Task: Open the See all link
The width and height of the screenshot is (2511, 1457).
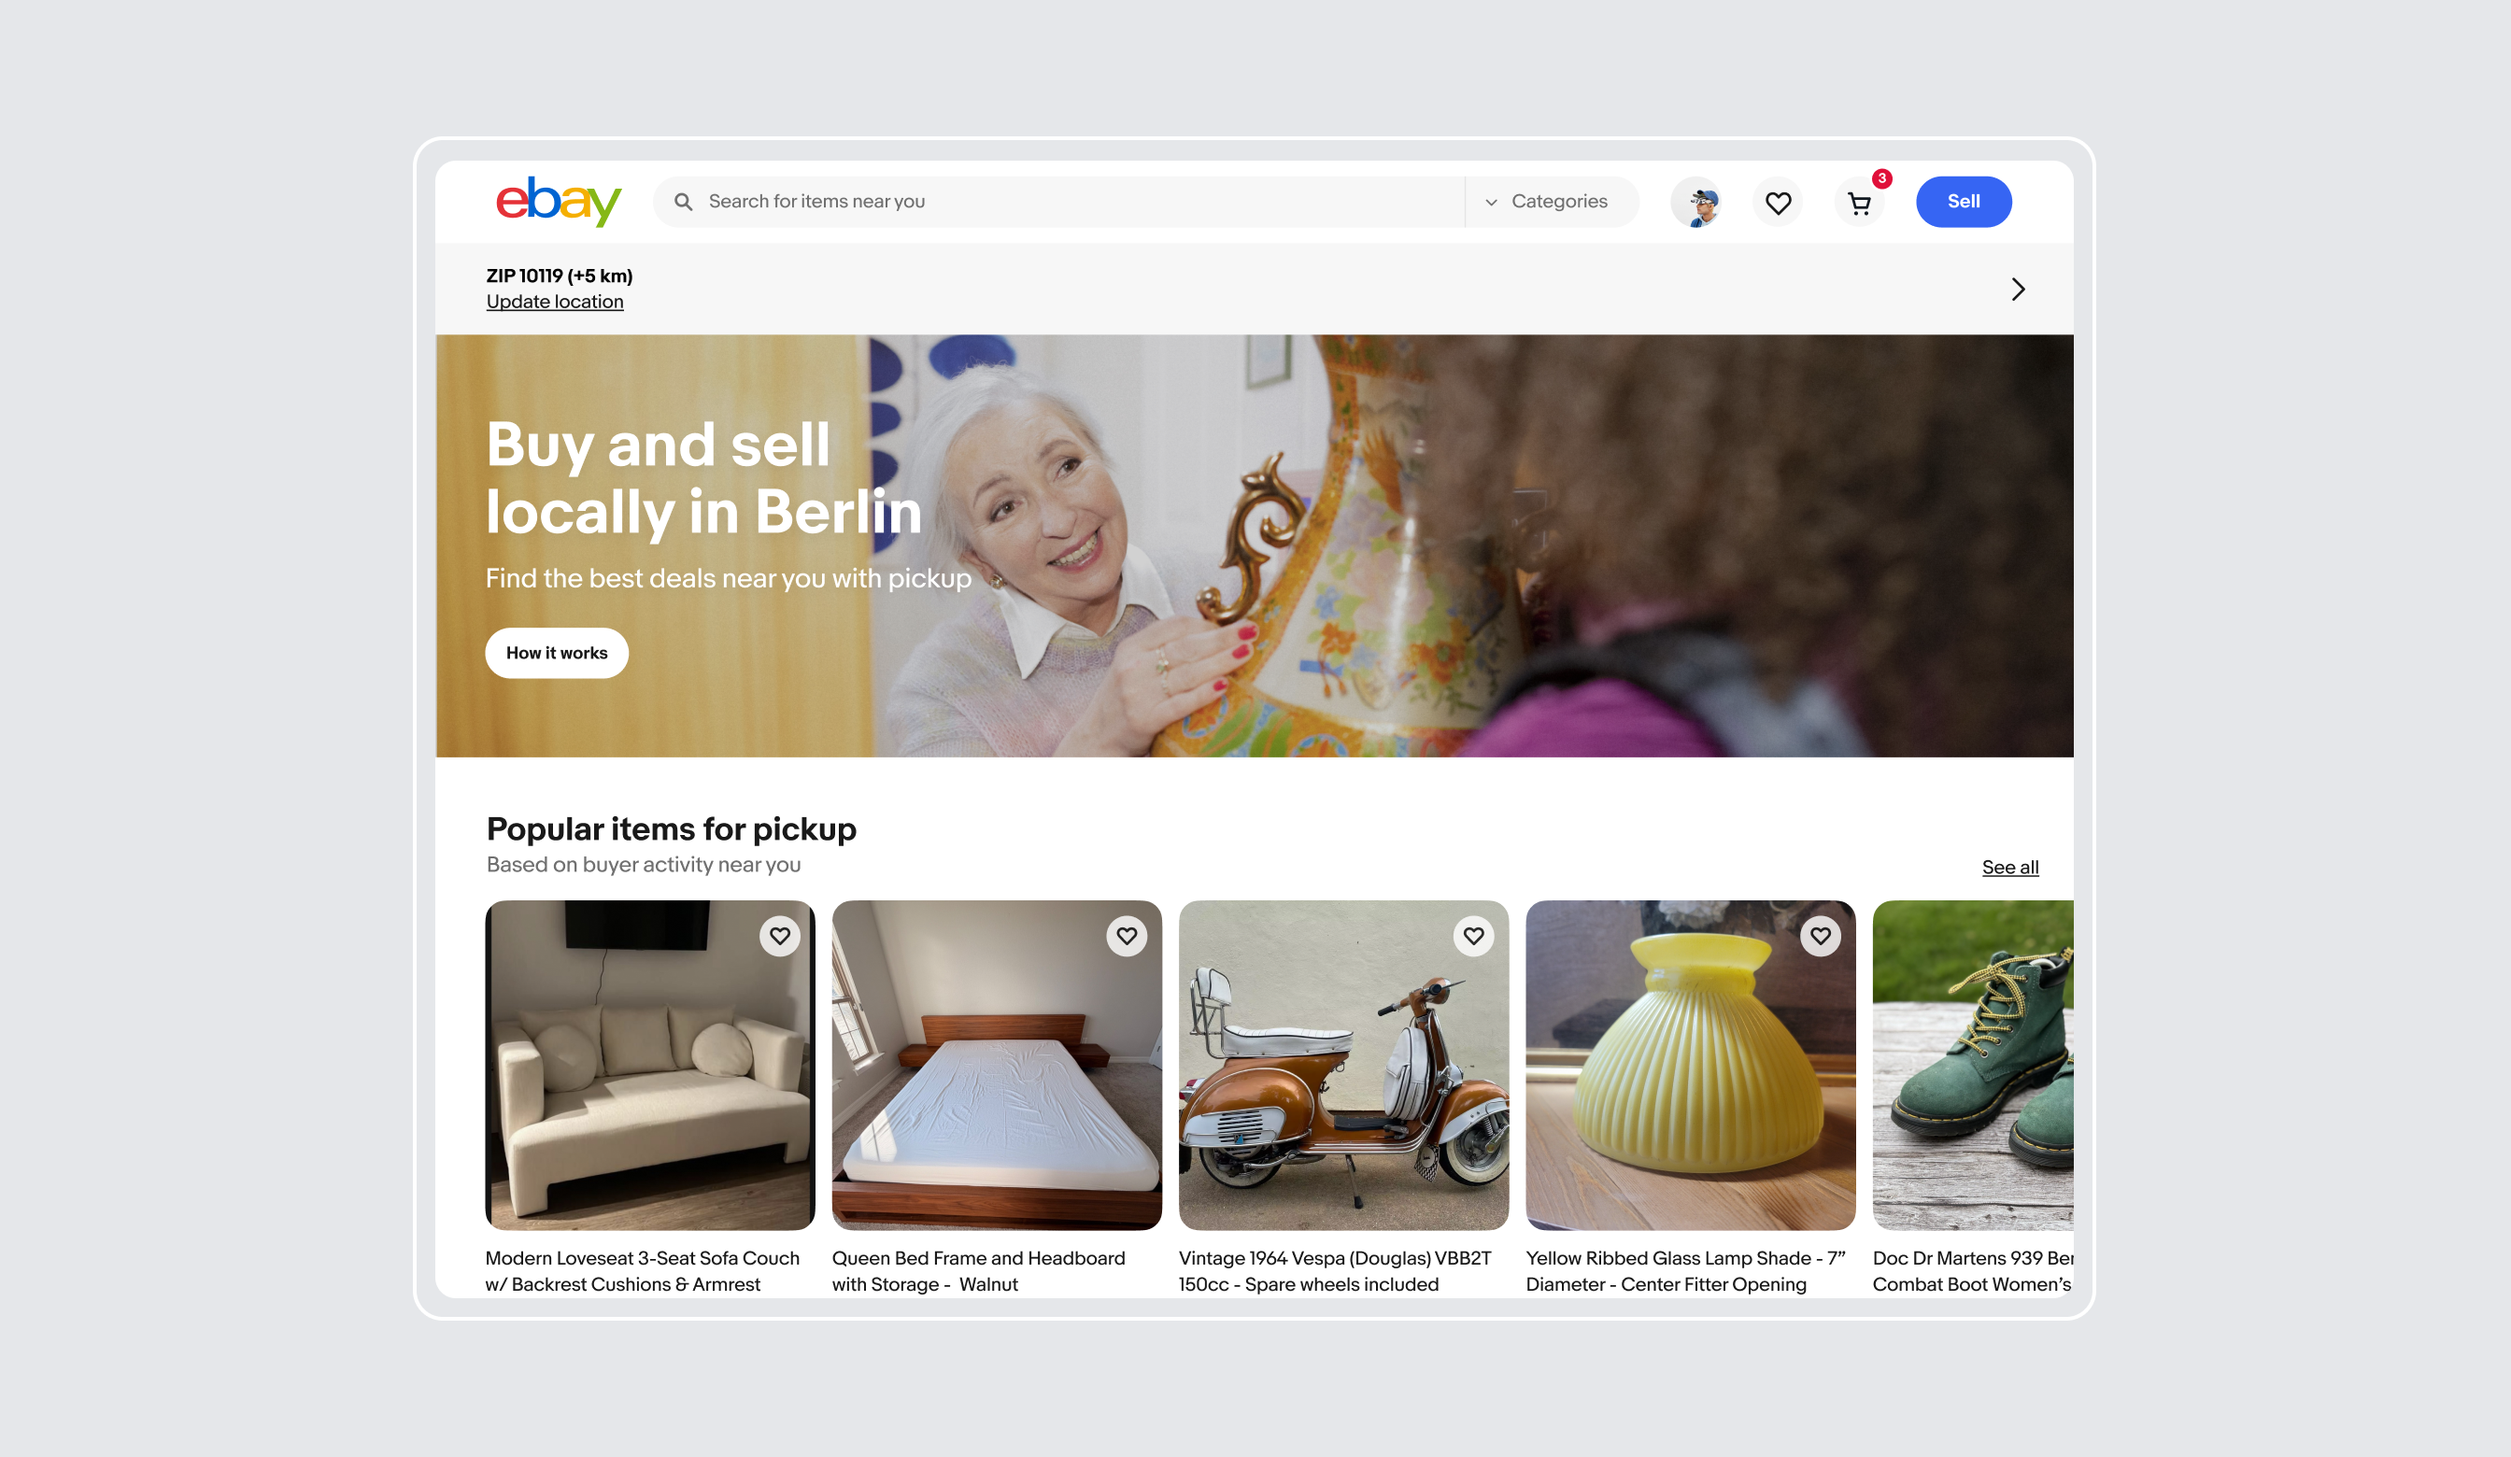Action: click(x=2009, y=867)
